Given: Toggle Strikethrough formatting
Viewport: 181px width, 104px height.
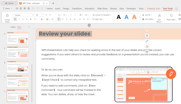Looking at the screenshot, I should pos(27,19).
